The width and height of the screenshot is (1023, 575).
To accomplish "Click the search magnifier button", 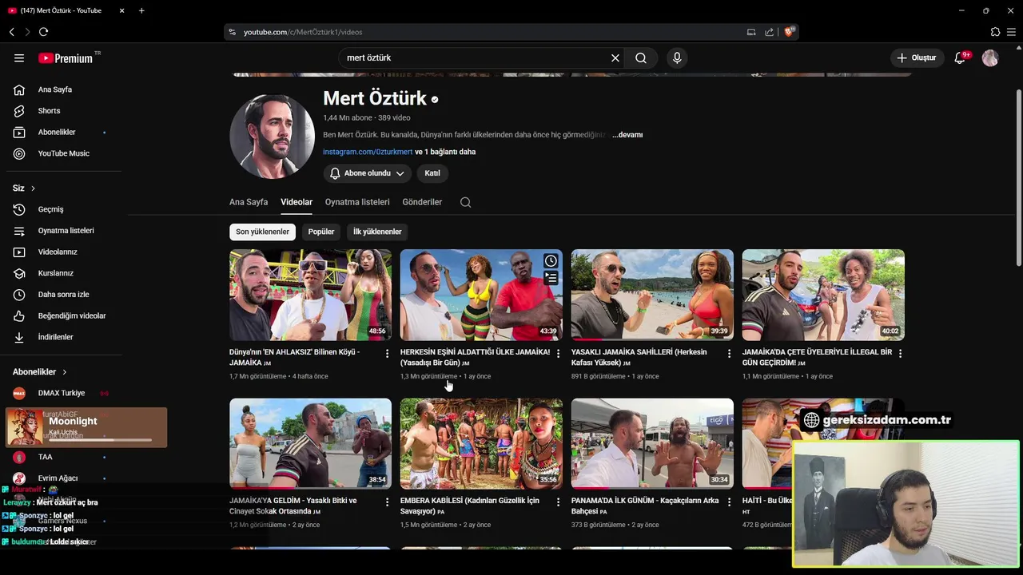I will click(641, 57).
